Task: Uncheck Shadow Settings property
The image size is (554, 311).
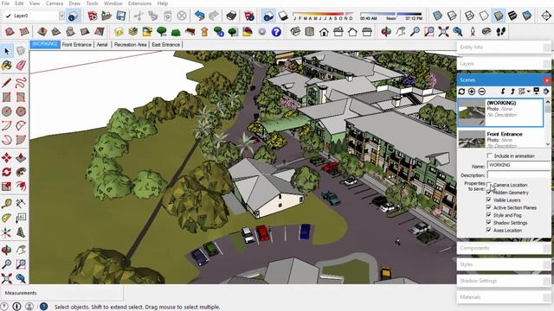Action: [x=489, y=223]
